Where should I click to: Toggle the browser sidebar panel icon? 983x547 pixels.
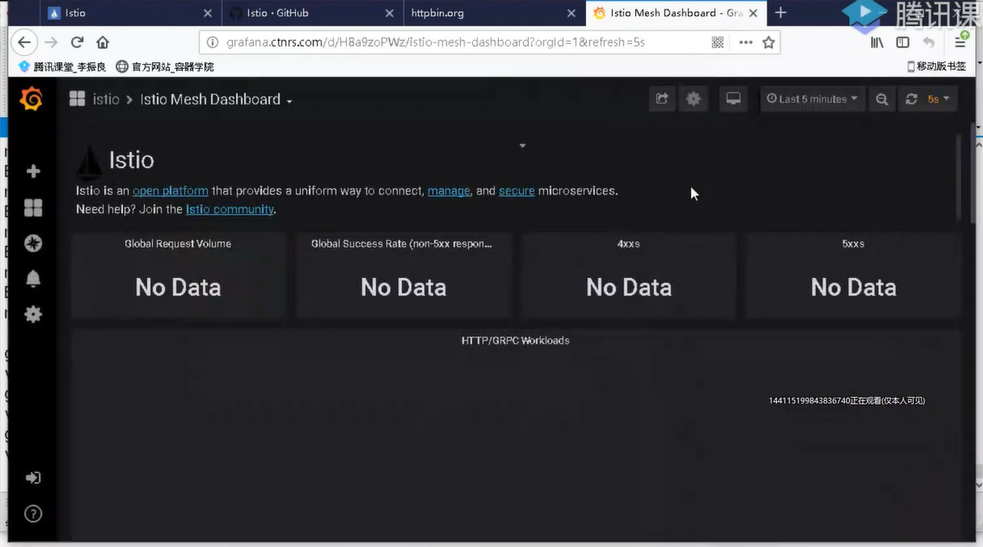[x=903, y=42]
